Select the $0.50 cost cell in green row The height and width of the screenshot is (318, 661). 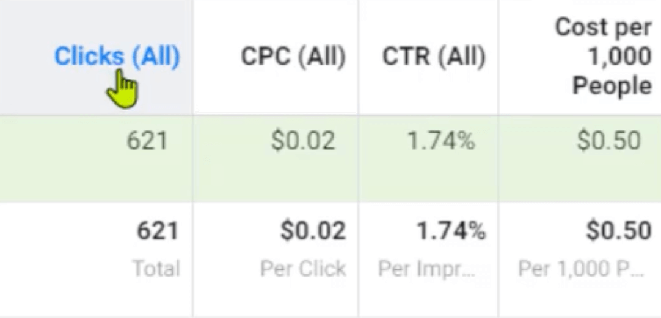[x=608, y=141]
